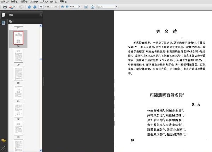The image size is (212, 152).
Task: Click the zoom out circular button
Action: [x=62, y=7]
